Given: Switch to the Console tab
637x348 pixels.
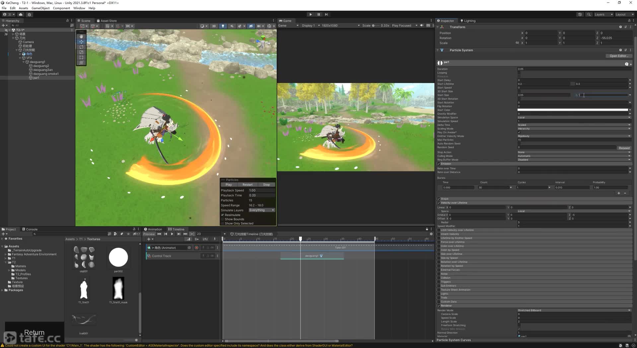Looking at the screenshot, I should coord(30,229).
